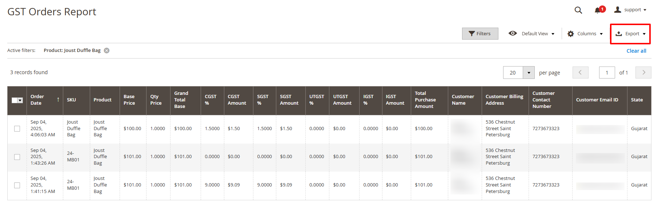
Task: Toggle the select-all checkbox in header
Action: click(x=15, y=100)
